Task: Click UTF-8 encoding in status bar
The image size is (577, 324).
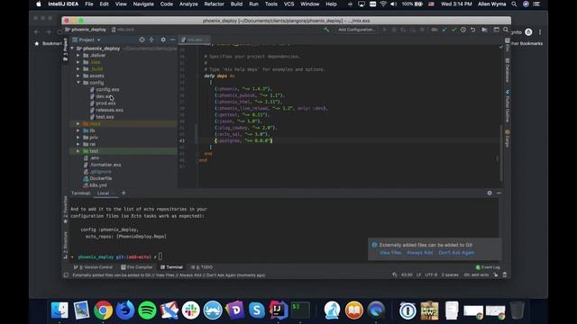Action: tap(431, 274)
